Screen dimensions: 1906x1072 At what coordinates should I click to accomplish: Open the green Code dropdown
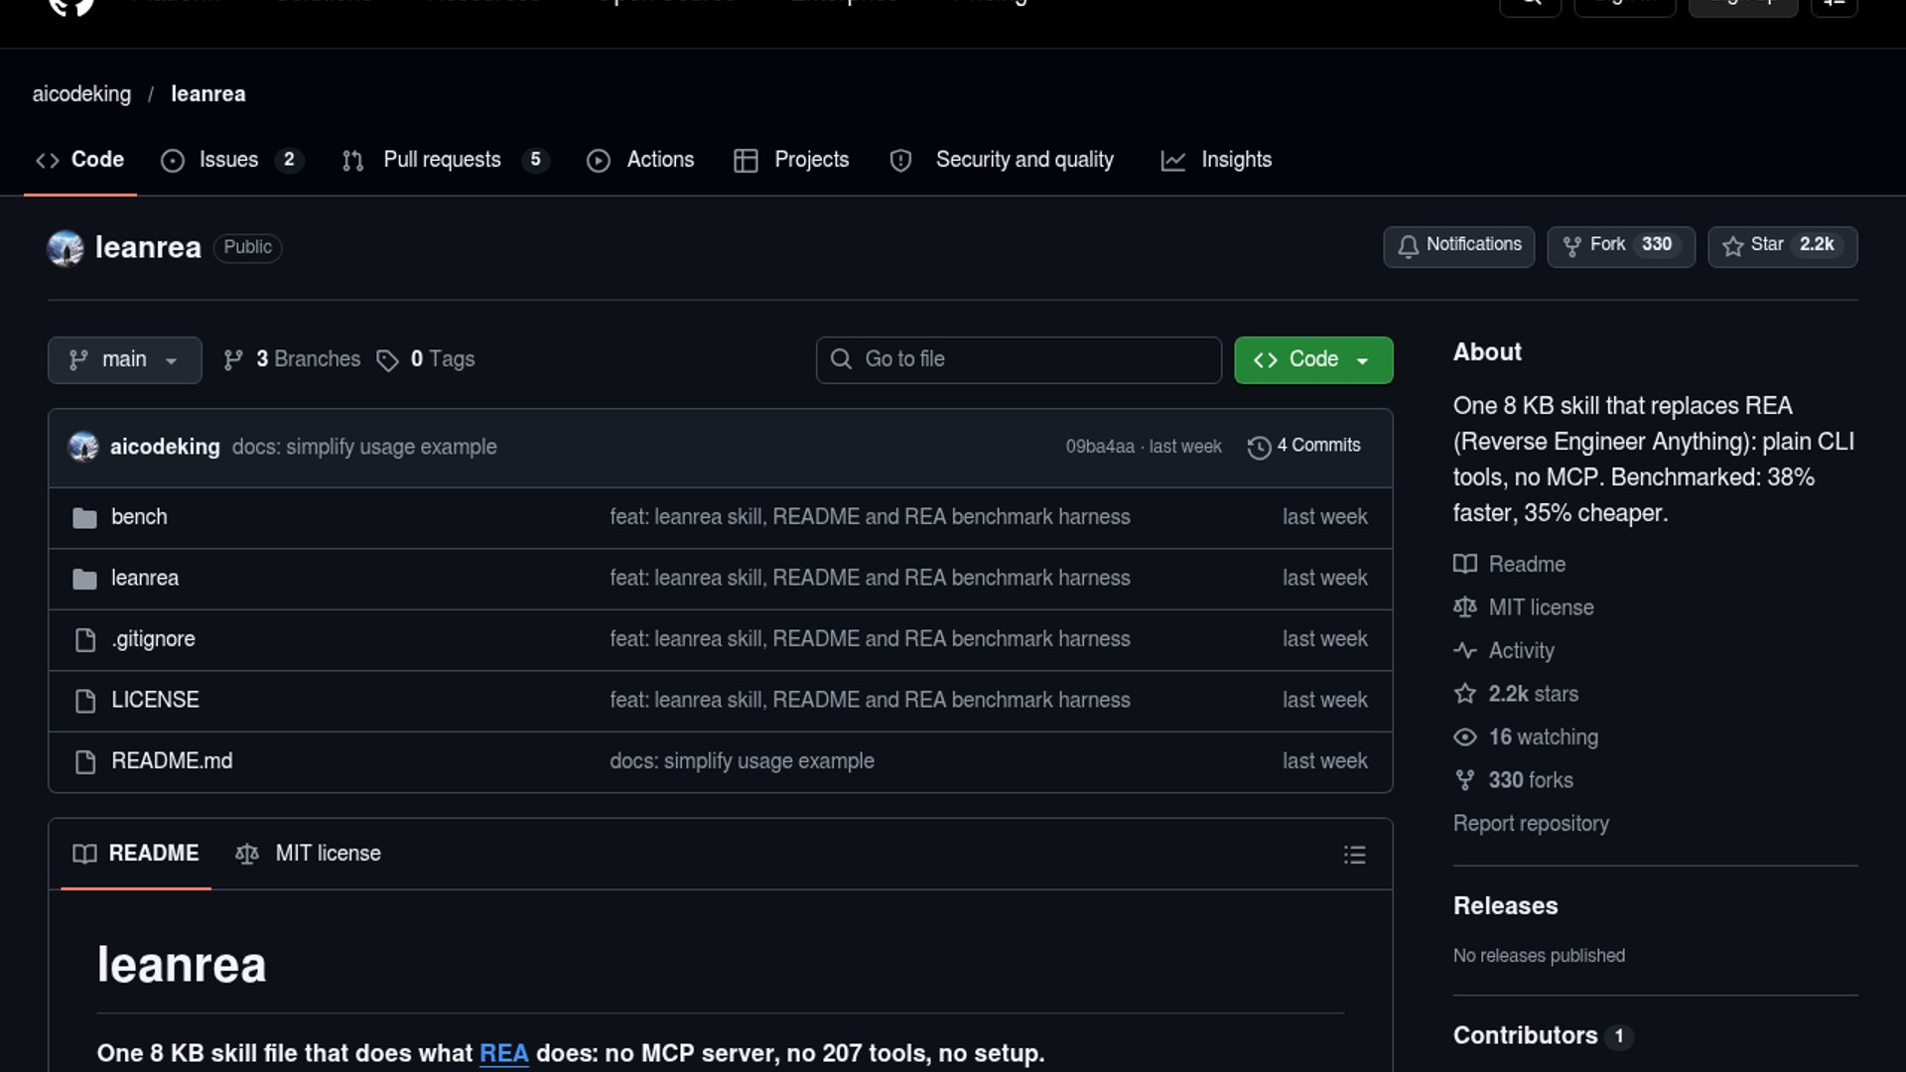coord(1313,360)
